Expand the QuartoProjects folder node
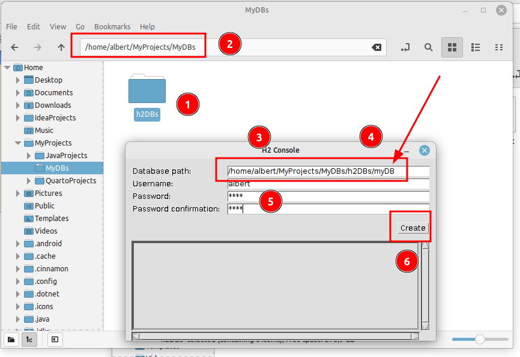The image size is (520, 357). click(28, 181)
